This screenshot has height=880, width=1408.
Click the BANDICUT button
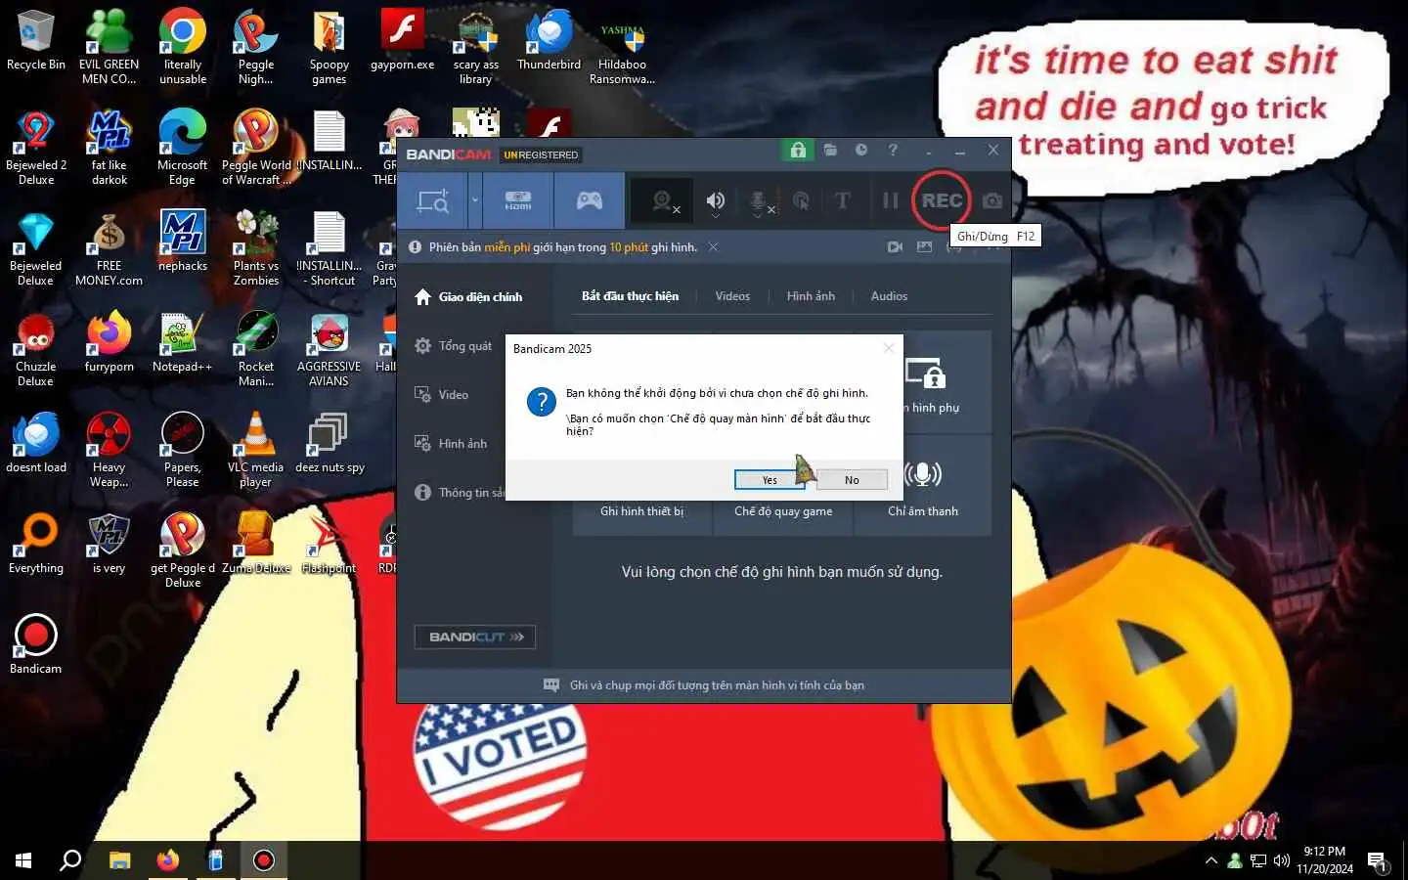(x=475, y=637)
